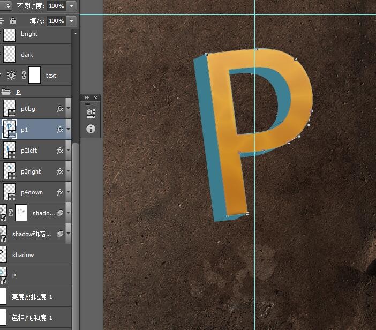
Task: Click the white mask thumbnail on text layer
Action: click(x=34, y=76)
